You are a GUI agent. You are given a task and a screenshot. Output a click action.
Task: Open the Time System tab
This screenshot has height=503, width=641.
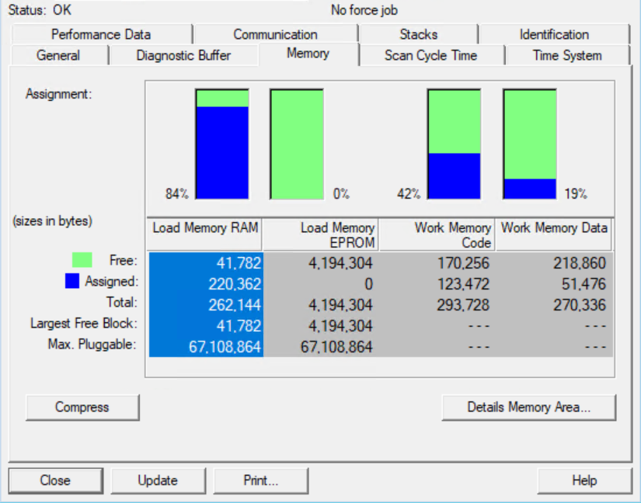pyautogui.click(x=566, y=55)
